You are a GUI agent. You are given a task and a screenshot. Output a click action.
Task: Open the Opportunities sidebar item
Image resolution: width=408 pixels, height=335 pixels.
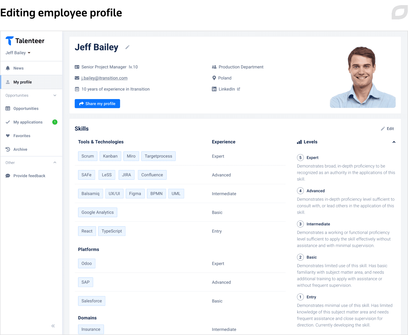[x=31, y=109]
